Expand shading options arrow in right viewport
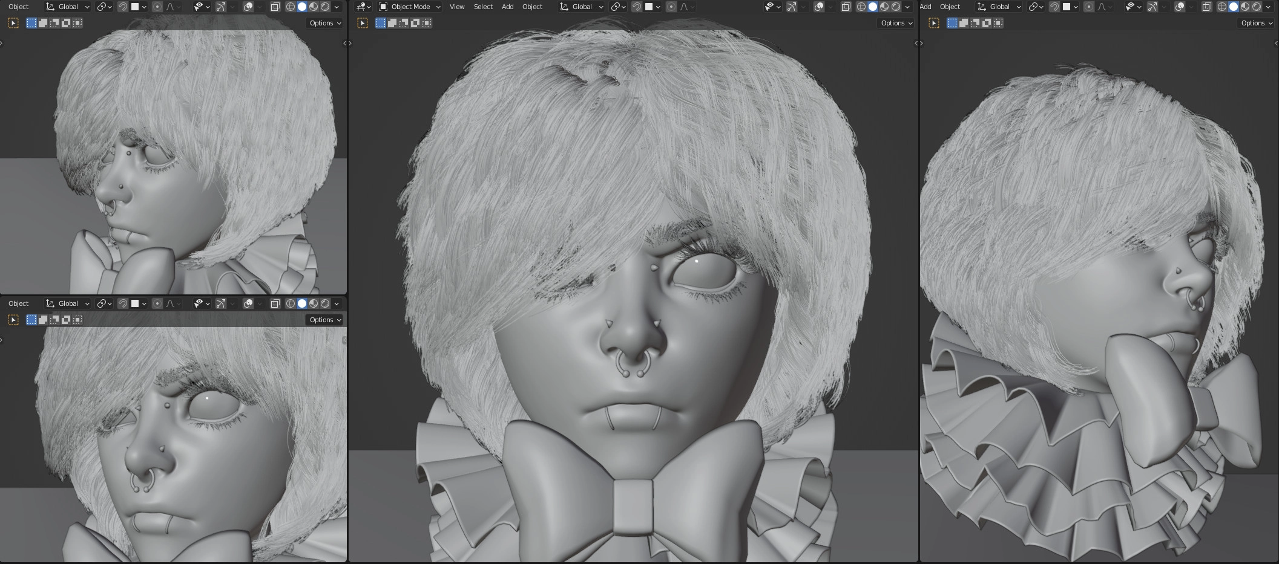Screen dimensions: 1279x564 click(1269, 7)
